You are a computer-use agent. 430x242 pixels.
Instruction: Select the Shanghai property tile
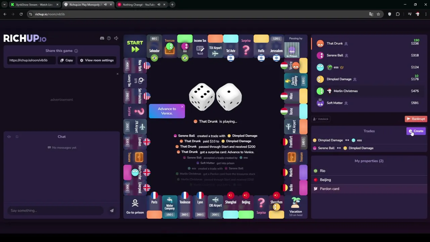tap(231, 207)
